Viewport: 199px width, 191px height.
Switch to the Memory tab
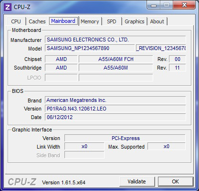coord(90,21)
